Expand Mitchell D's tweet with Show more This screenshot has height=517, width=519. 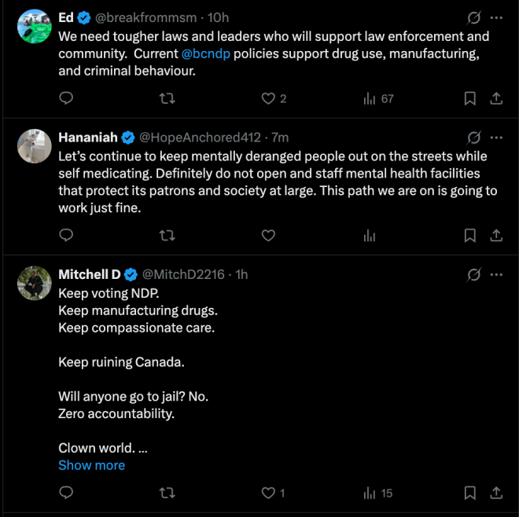(x=92, y=465)
